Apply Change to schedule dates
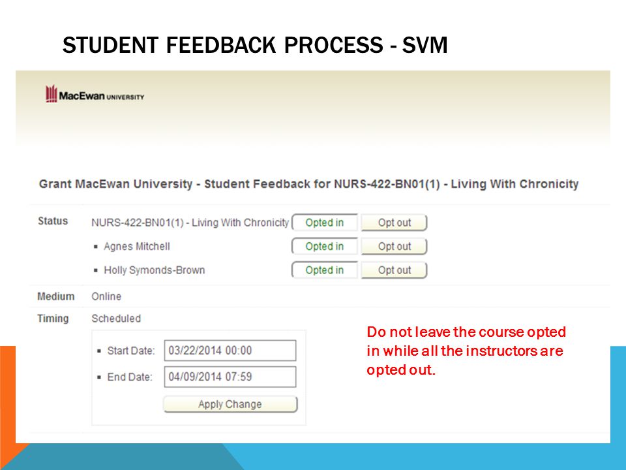Viewport: 626px width, 470px height. pos(230,404)
